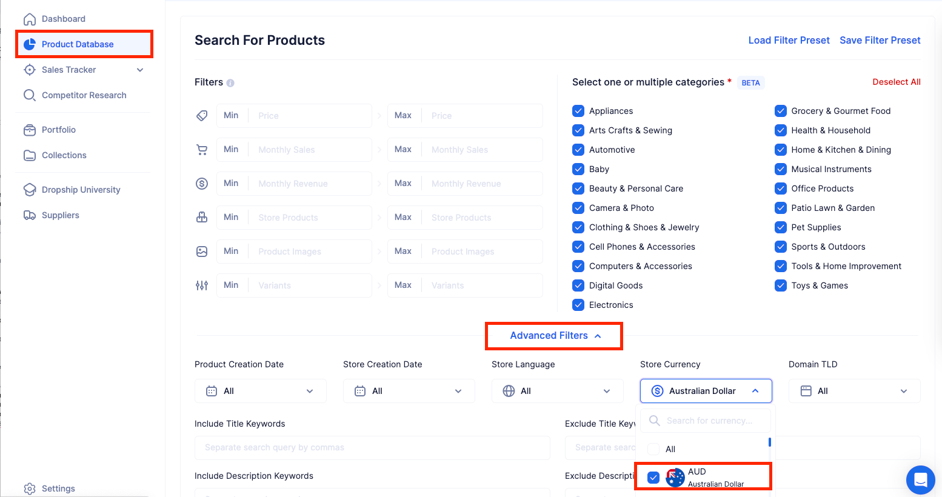Screen dimensions: 942x497
Task: Open the chat support bubble
Action: (920, 480)
